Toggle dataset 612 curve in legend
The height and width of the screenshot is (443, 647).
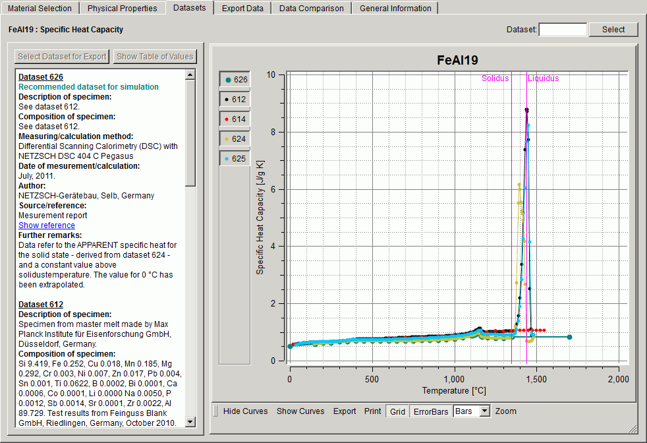click(x=235, y=100)
